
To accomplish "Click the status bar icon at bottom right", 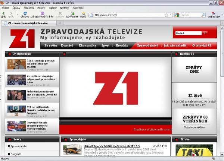I will pyautogui.click(x=214, y=158).
